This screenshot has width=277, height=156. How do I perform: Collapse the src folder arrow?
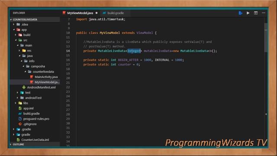(x=16, y=40)
